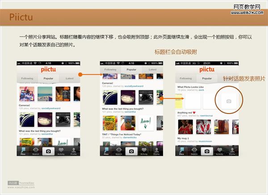This screenshot has height=195, width=268.
Task: Tap the camera button on the middle phone's bottom bar
Action: click(x=131, y=151)
